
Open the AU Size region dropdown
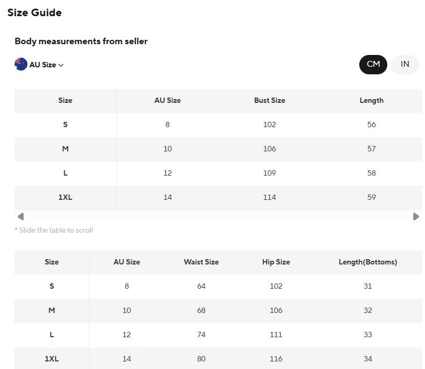tap(39, 65)
